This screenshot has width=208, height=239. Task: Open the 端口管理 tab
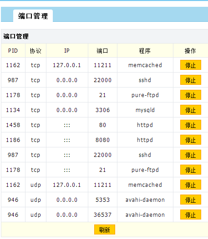[x=33, y=16]
